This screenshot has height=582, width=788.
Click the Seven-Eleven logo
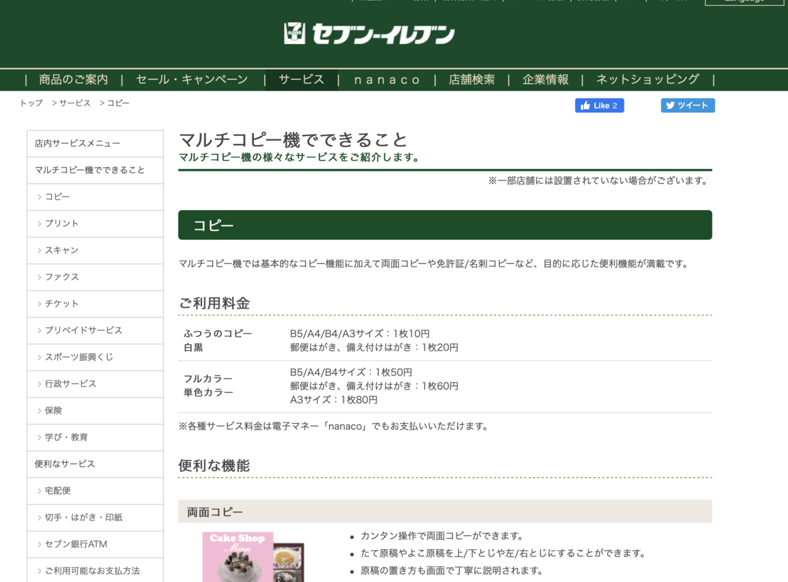(369, 34)
